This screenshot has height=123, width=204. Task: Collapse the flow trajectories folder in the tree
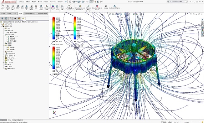click(x=4, y=46)
